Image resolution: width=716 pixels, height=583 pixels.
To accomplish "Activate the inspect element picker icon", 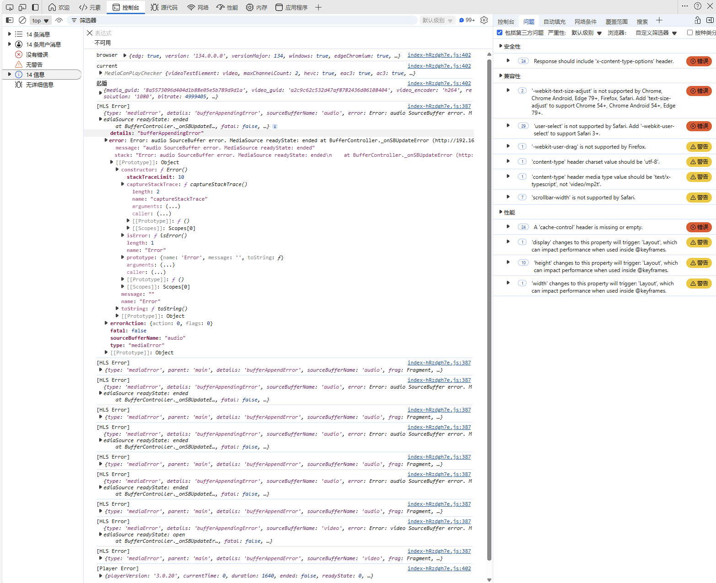I will [x=9, y=7].
